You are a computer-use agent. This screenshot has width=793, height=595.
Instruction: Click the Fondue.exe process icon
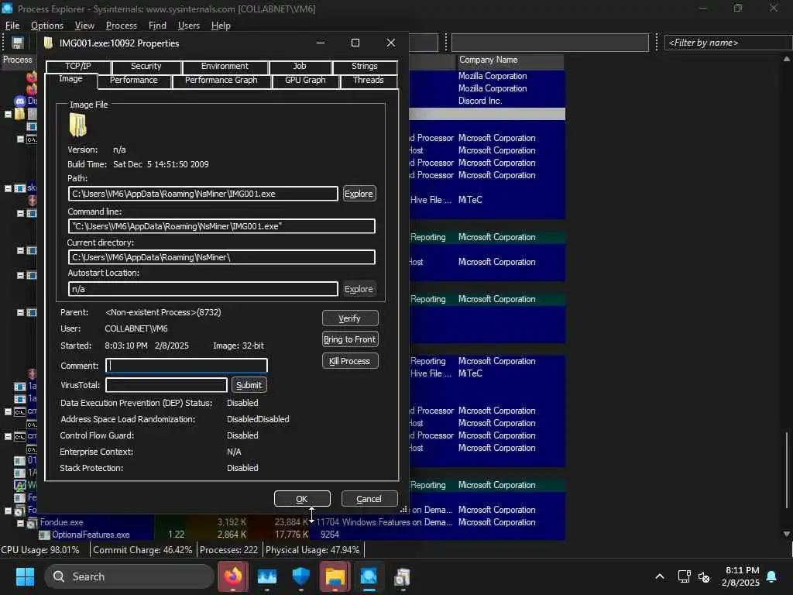[33, 522]
